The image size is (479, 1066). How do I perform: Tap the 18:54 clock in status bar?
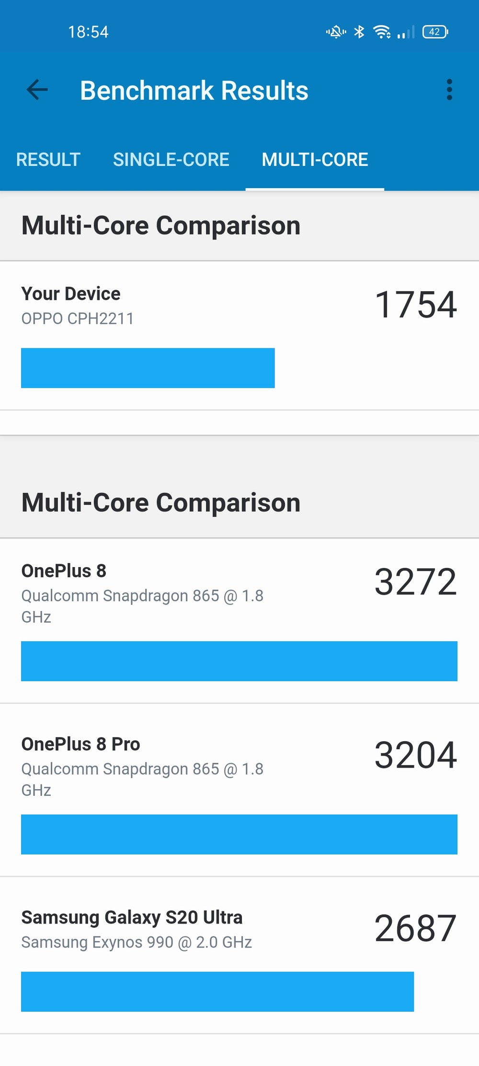[88, 32]
